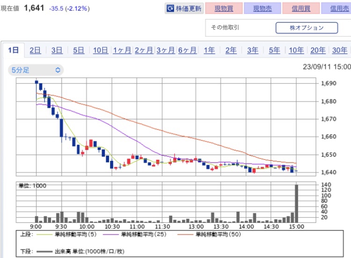
Task: Show the 1ヶ月 chart period
Action: [122, 50]
